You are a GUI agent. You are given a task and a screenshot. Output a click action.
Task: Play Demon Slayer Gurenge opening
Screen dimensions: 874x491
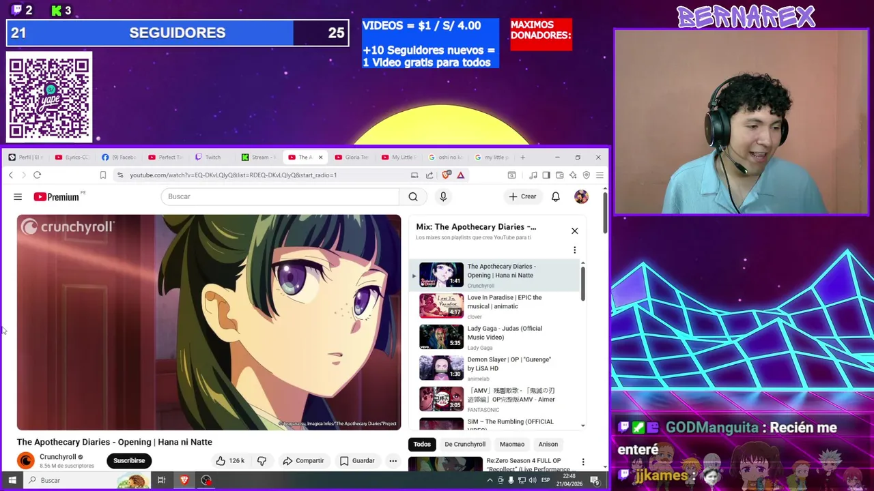[x=495, y=368]
